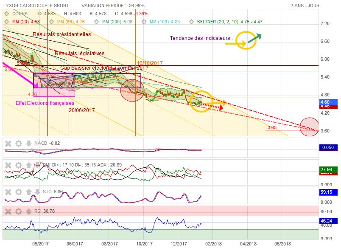Move the MACD panel down
The height and width of the screenshot is (248, 341).
[29, 144]
